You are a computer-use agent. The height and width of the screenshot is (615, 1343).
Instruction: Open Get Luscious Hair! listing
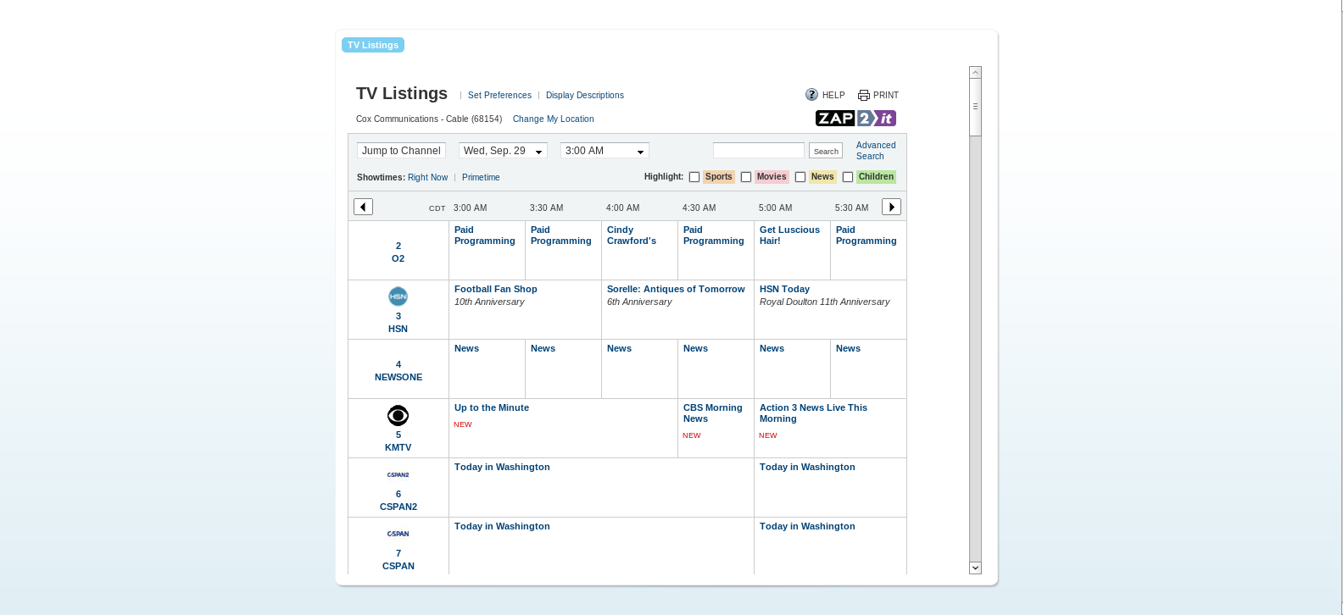789,235
